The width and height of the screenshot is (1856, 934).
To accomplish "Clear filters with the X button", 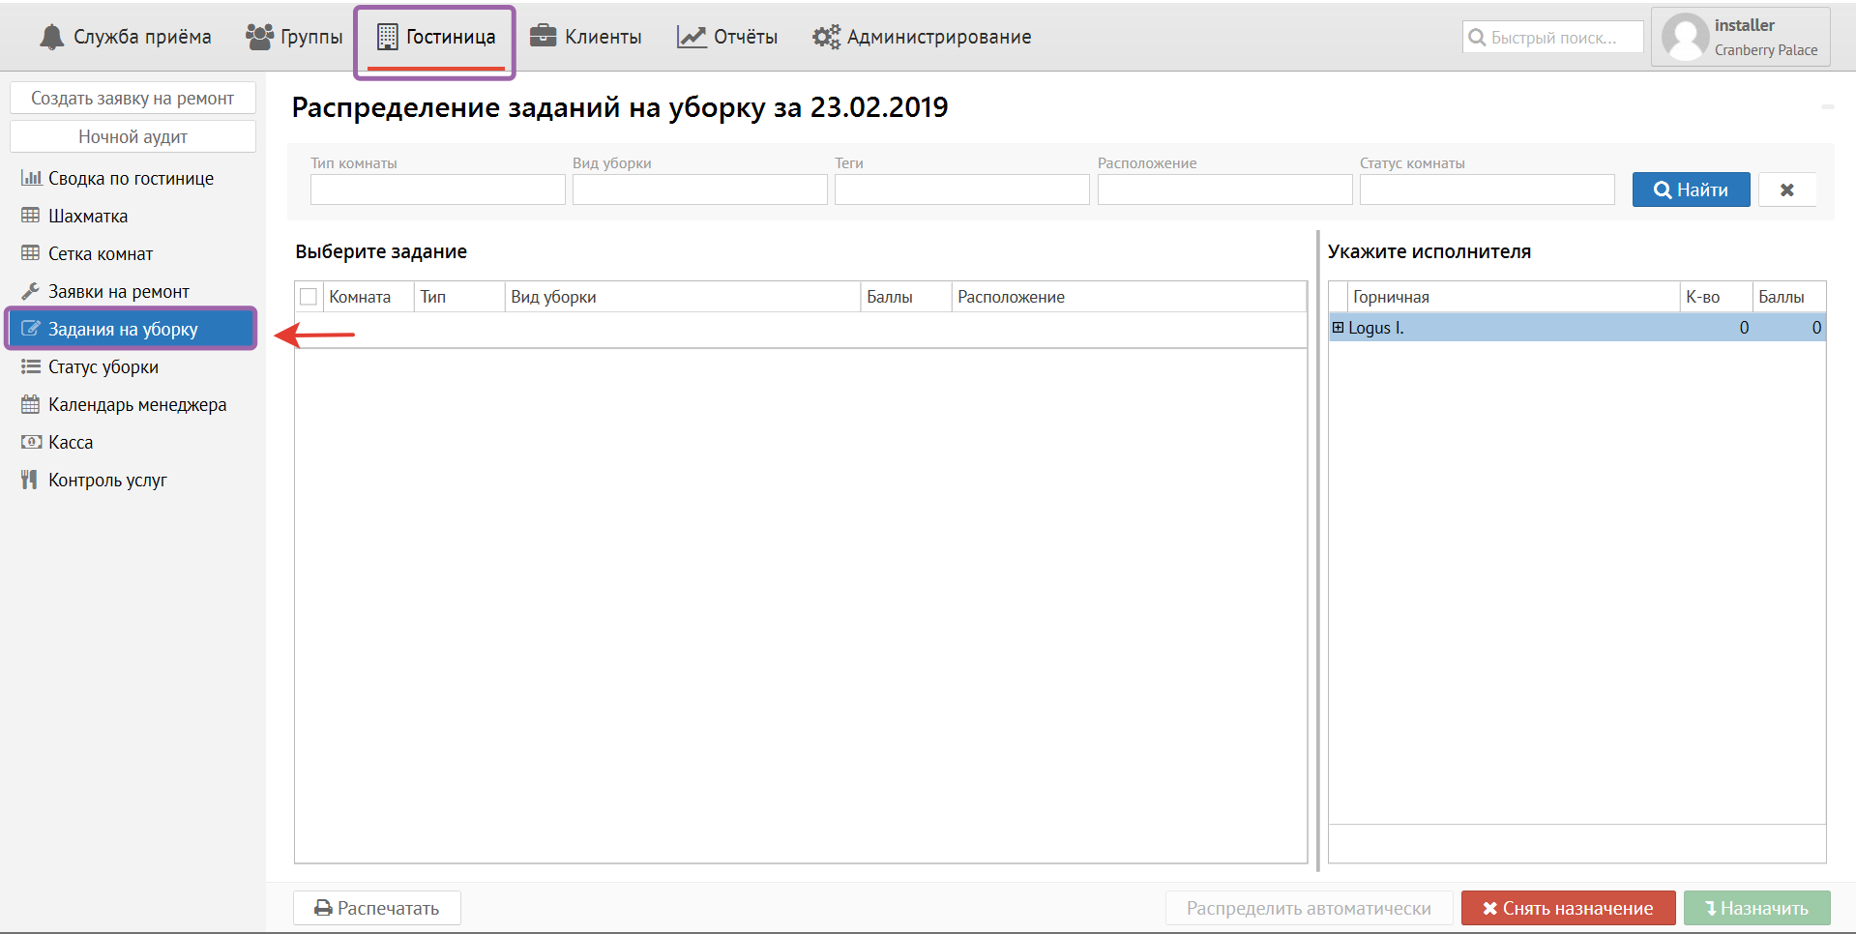I will click(x=1786, y=190).
